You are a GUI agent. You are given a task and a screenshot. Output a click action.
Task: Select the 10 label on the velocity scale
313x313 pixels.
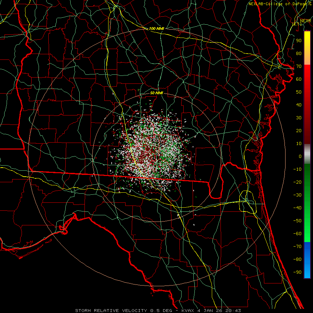299,144
